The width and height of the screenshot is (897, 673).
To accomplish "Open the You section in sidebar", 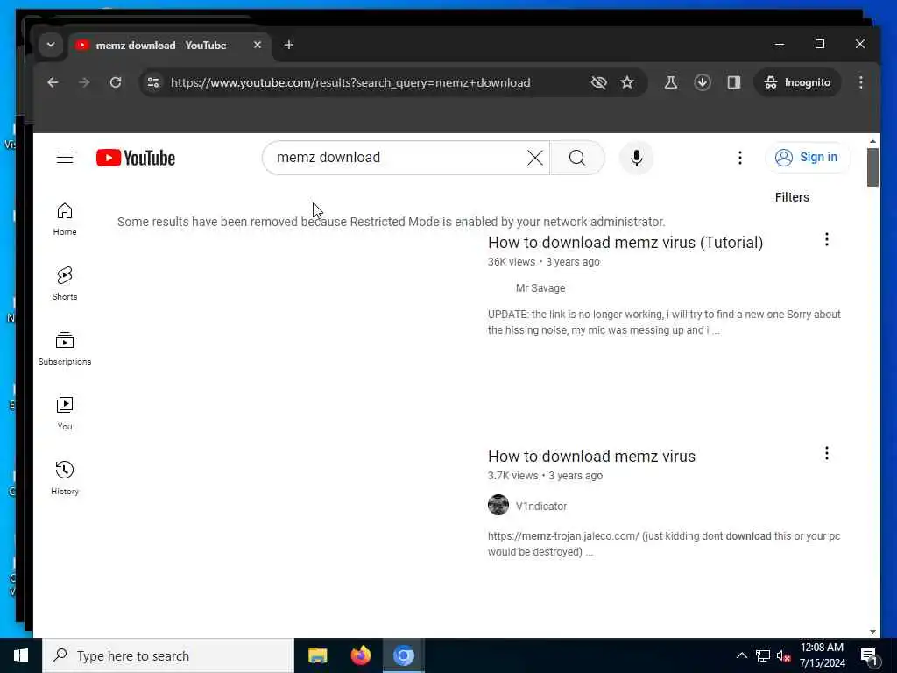I will coord(65,414).
